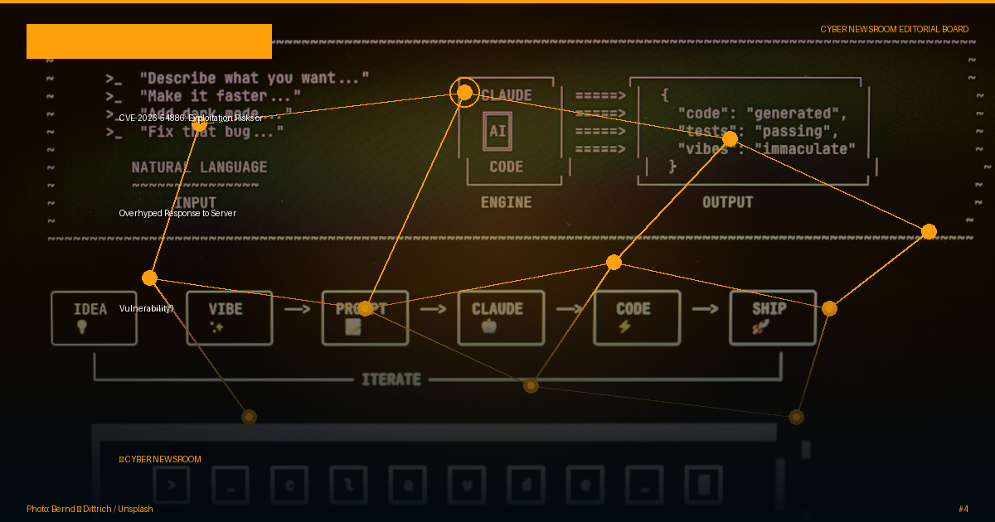Click the lightbulb icon in the IDEA box

(x=81, y=327)
